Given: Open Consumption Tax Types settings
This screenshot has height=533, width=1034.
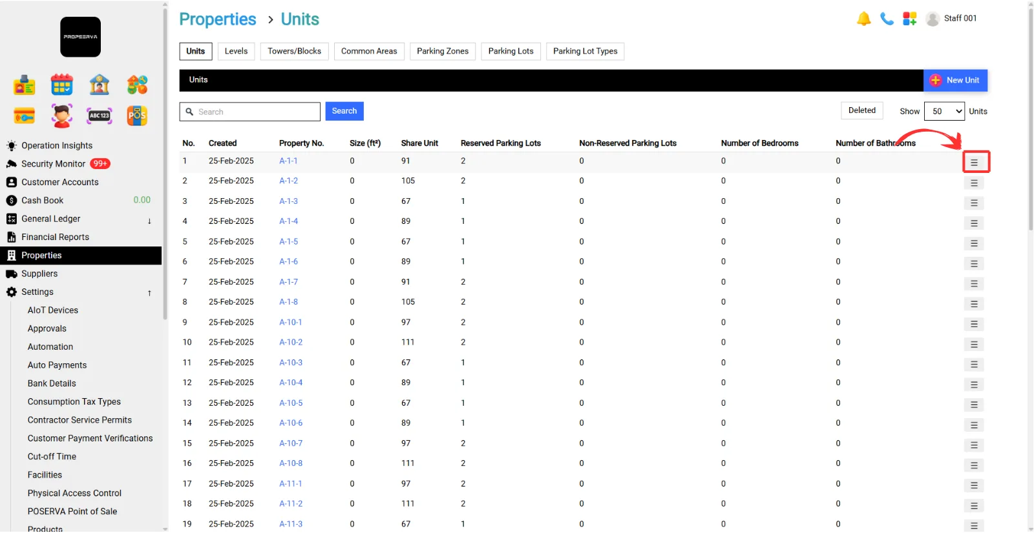Looking at the screenshot, I should (74, 402).
